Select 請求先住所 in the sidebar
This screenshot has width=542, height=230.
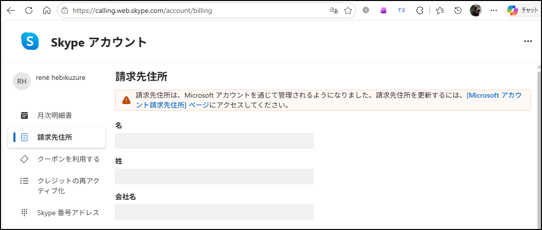coord(57,137)
